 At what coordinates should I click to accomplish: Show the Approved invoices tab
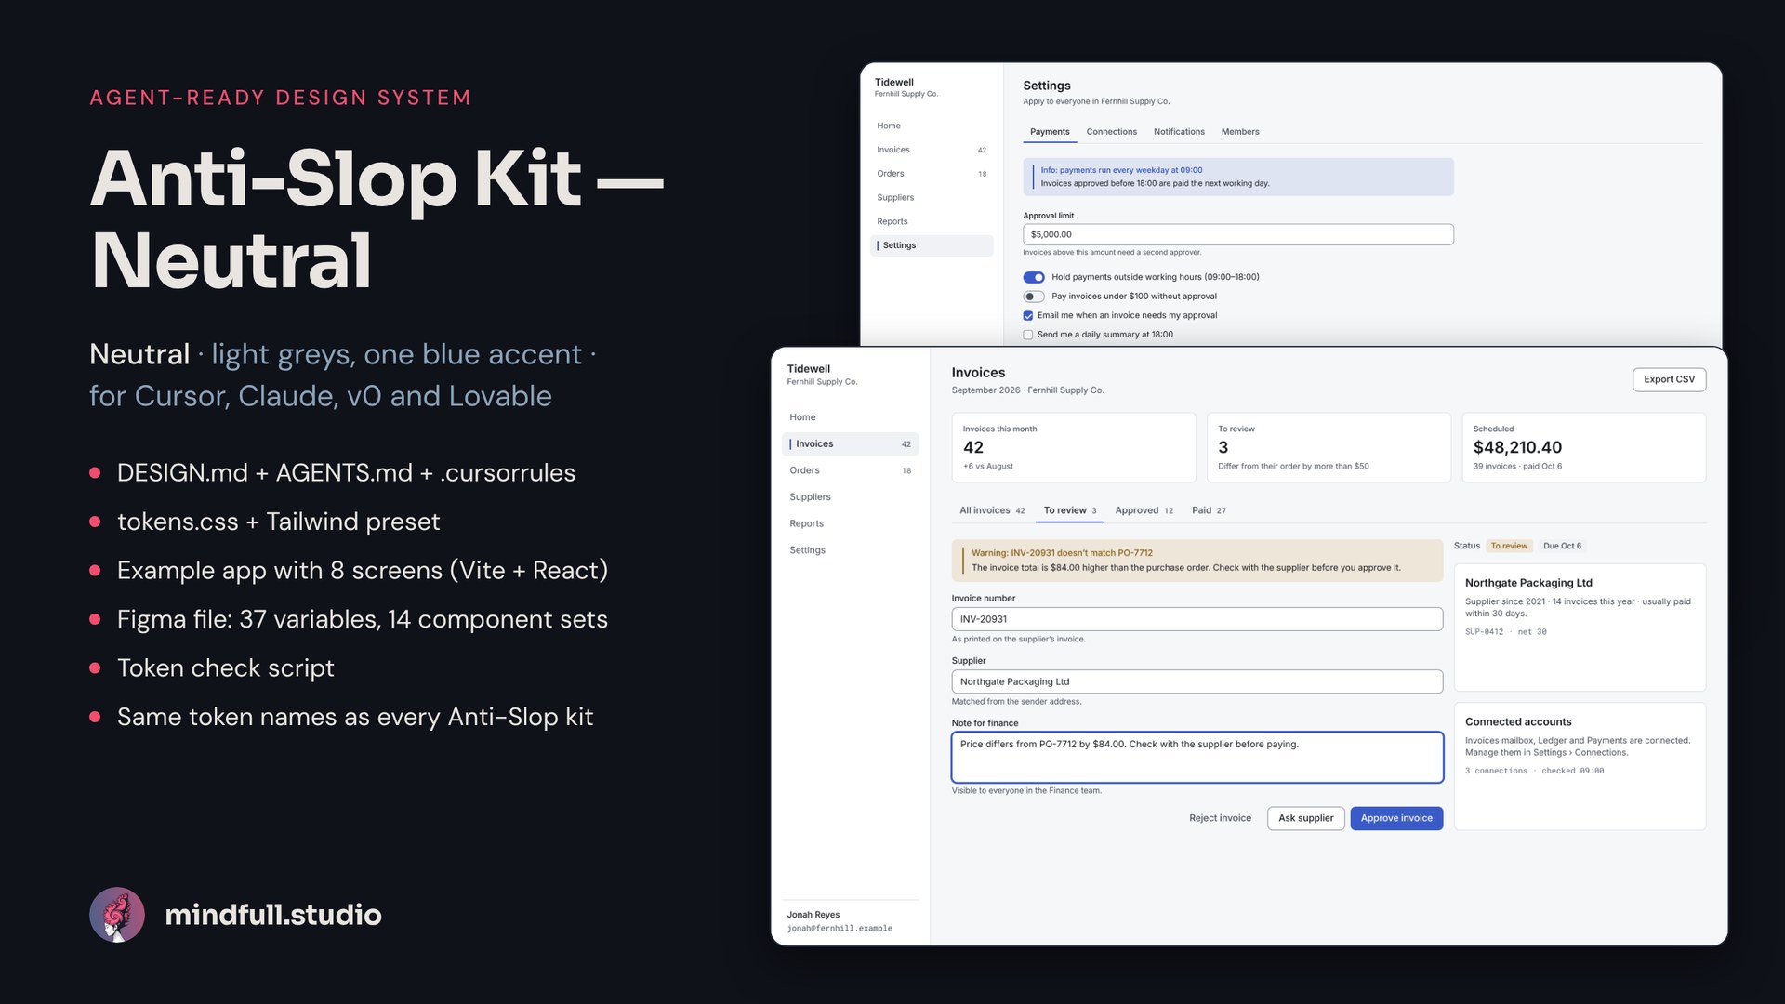coord(1144,510)
